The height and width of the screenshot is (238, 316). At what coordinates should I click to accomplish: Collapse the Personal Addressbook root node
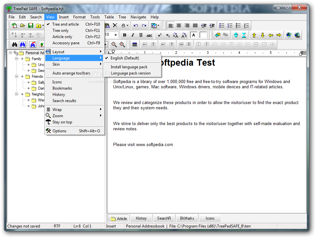pyautogui.click(x=10, y=53)
